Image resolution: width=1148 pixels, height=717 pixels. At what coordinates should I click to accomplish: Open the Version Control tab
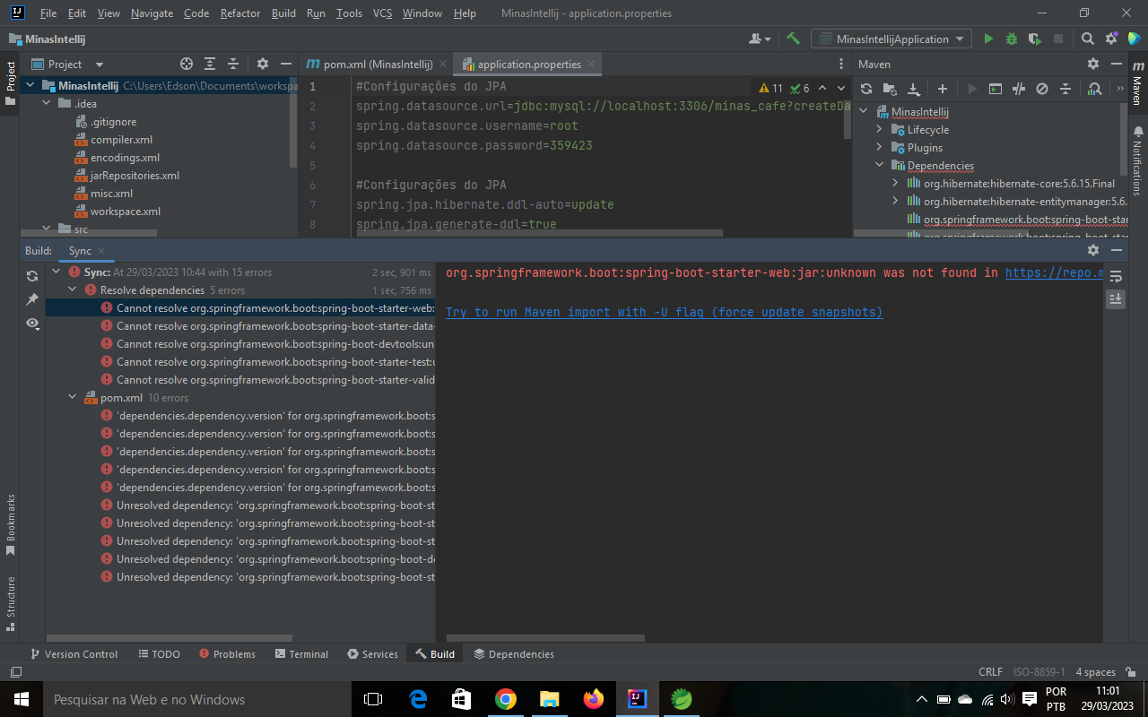click(x=74, y=654)
